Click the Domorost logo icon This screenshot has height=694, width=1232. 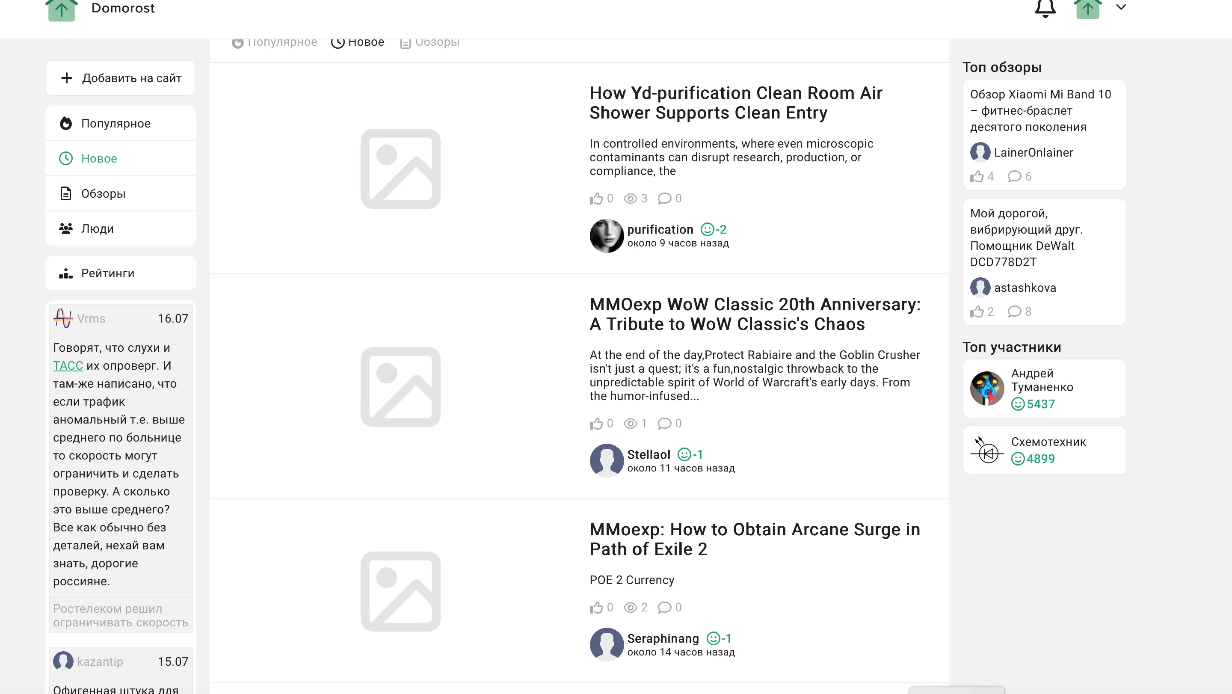62,9
